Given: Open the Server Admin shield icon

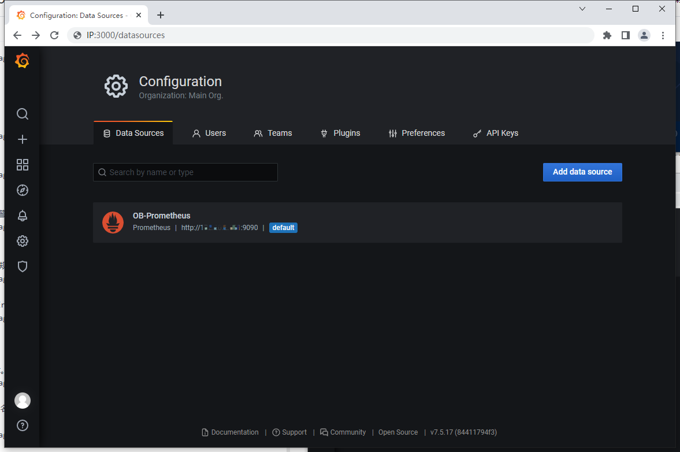Looking at the screenshot, I should [x=23, y=266].
